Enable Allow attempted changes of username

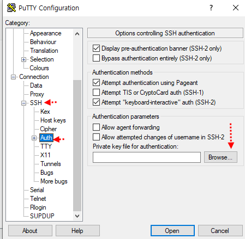pyautogui.click(x=96, y=137)
